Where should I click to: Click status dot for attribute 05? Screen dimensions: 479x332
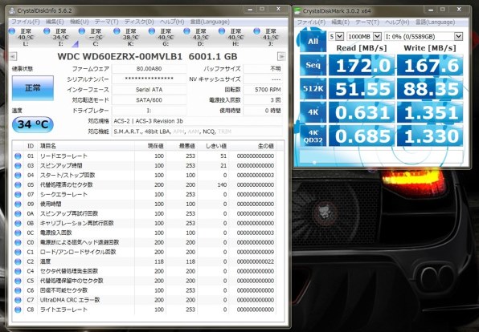click(18, 184)
